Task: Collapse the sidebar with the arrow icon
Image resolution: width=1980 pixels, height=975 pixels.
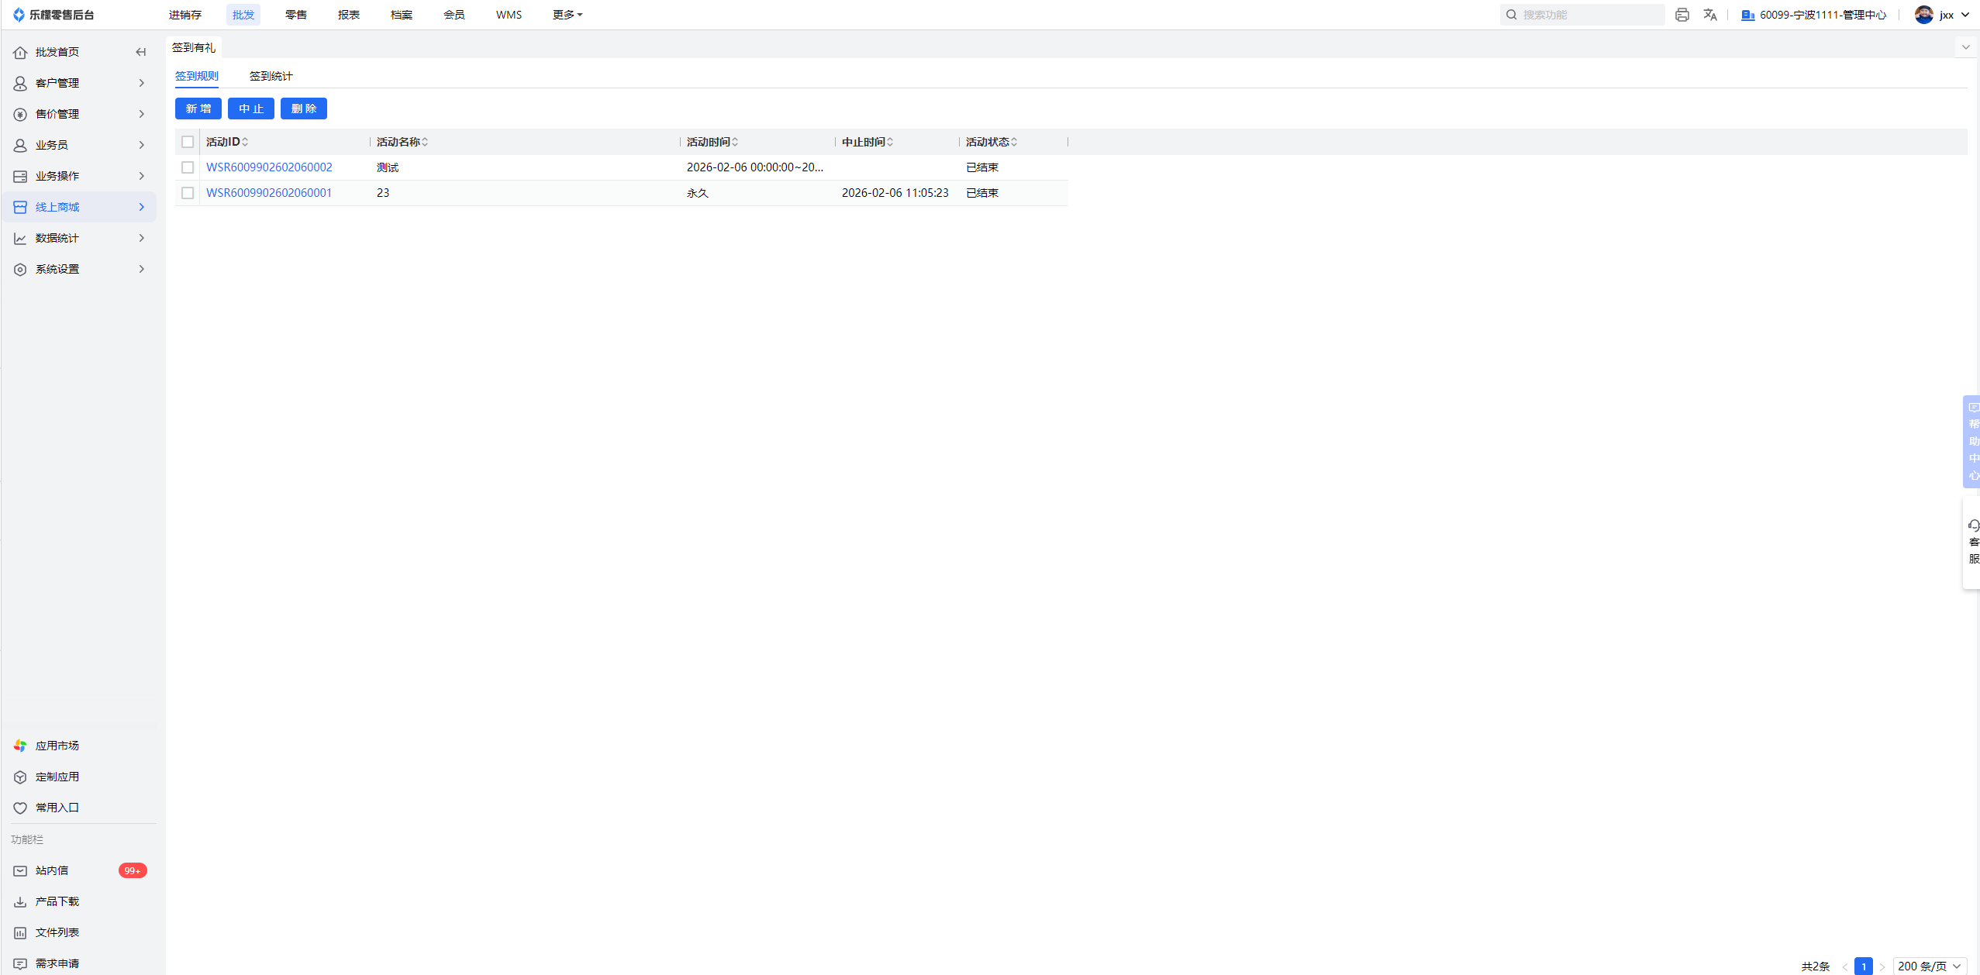Action: [140, 52]
